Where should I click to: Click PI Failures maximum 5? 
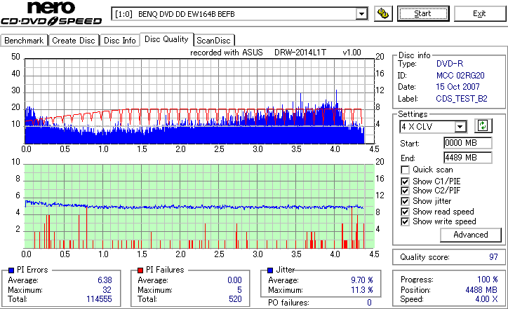click(239, 290)
